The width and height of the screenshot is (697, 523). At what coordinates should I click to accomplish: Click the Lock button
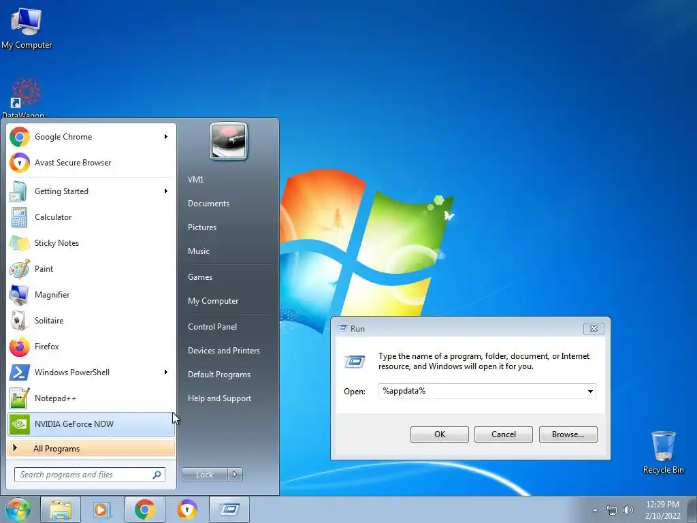pyautogui.click(x=204, y=475)
